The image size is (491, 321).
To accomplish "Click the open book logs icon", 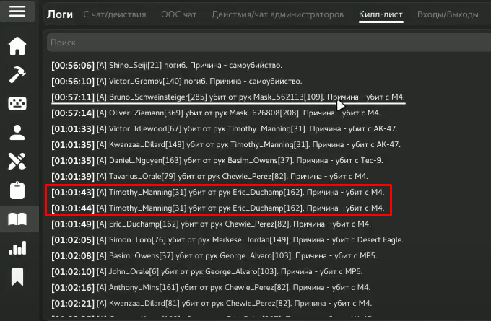I will click(17, 219).
